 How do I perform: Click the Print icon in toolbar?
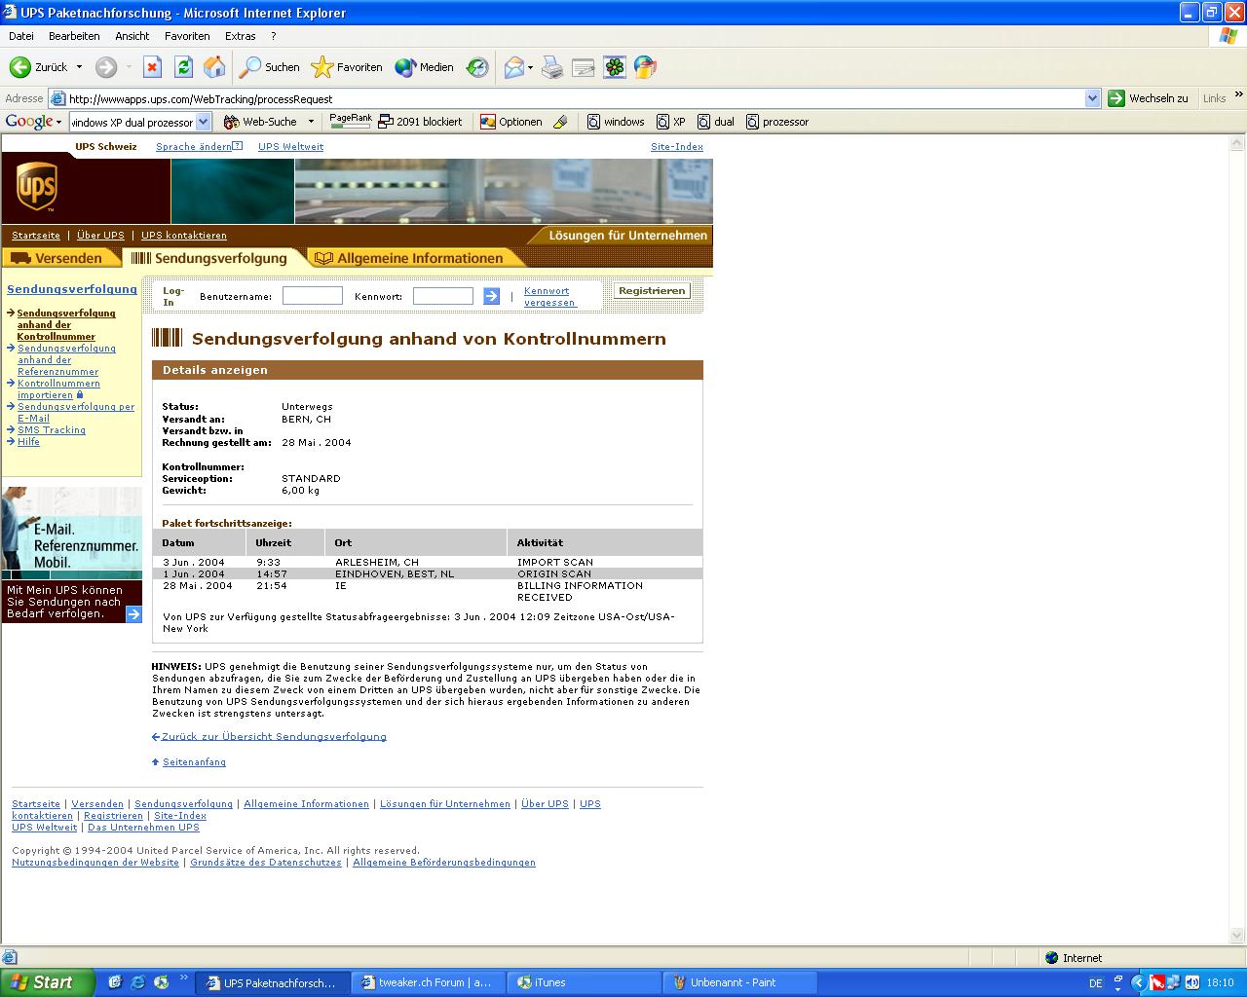coord(552,67)
